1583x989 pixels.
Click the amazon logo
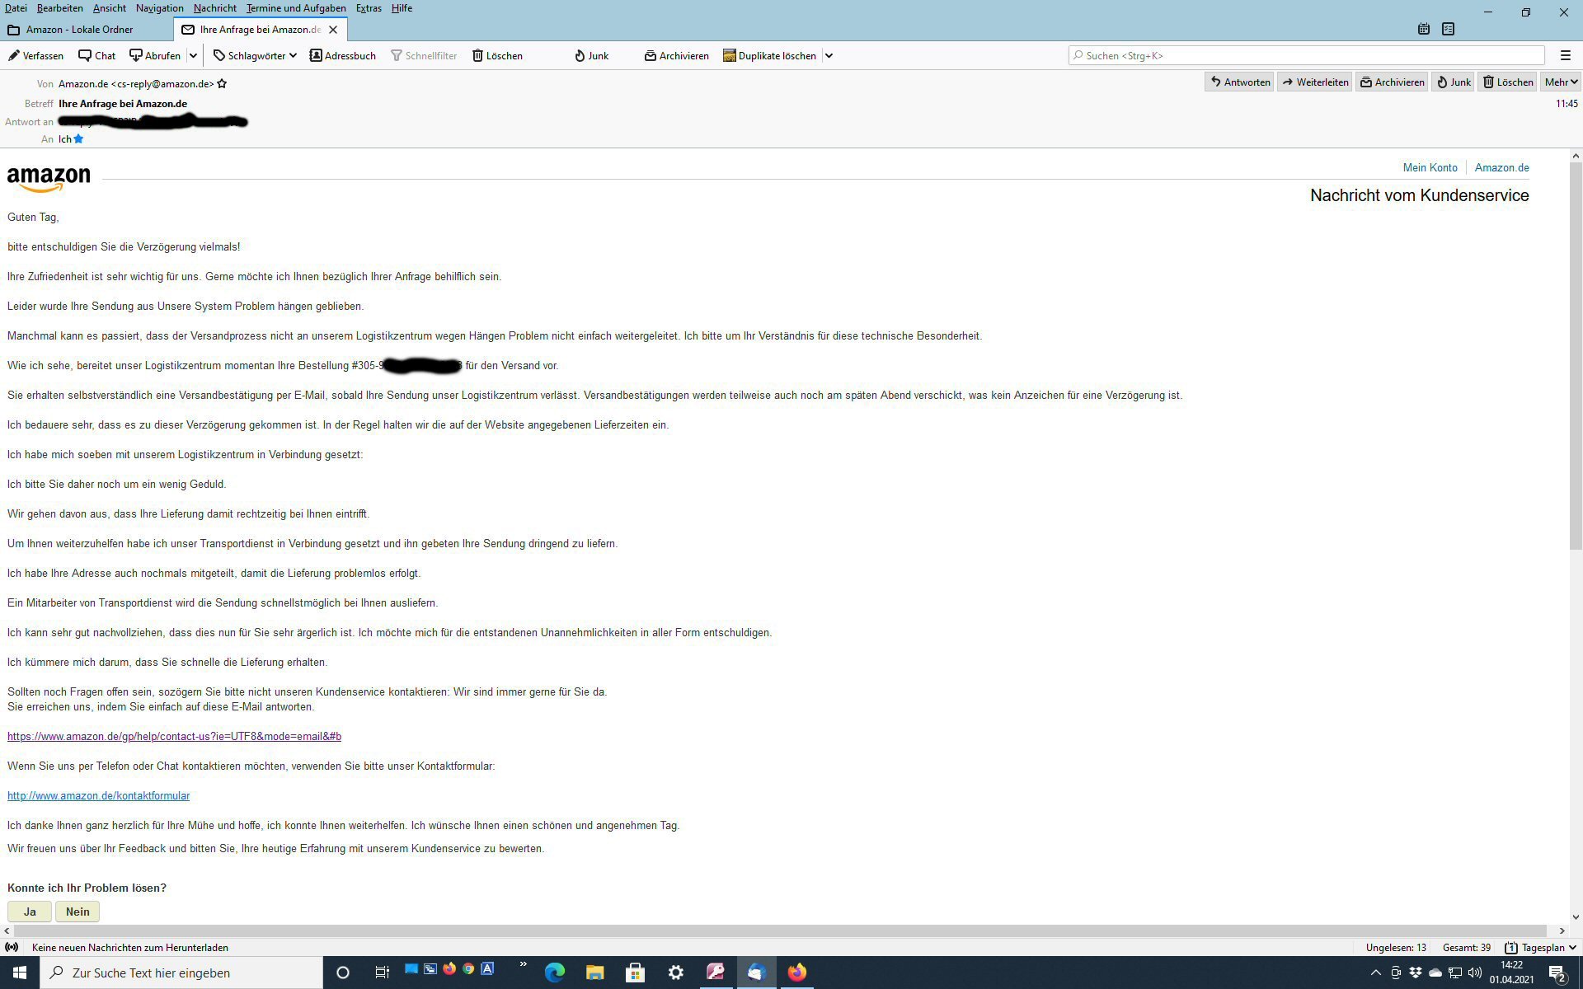coord(49,179)
